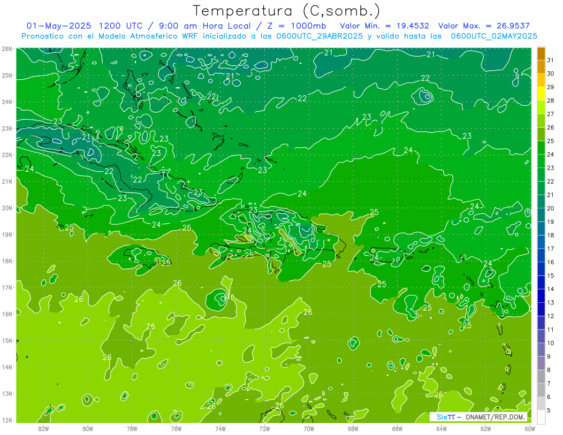The height and width of the screenshot is (435, 563).
Task: Click the 18N latitude axis label
Action: [x=7, y=261]
